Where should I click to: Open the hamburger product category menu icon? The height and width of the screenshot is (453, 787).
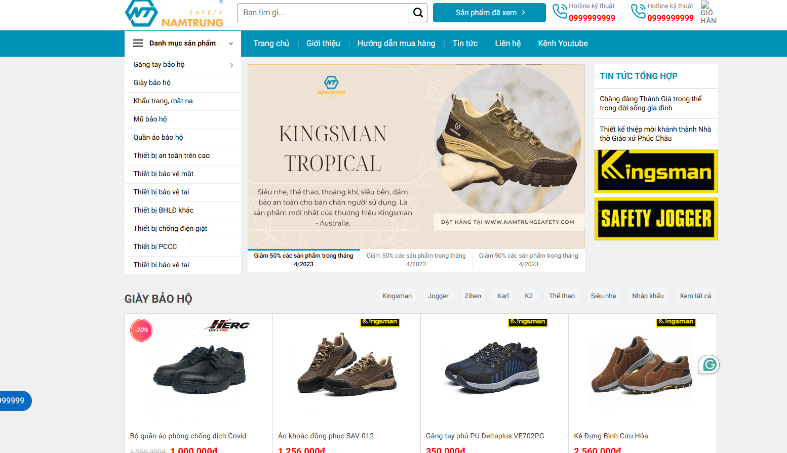coord(138,44)
